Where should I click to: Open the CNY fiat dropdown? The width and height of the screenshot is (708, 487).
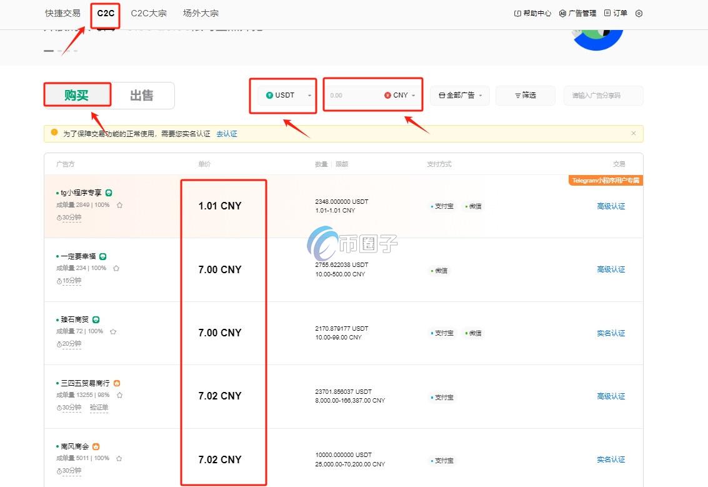click(x=412, y=95)
